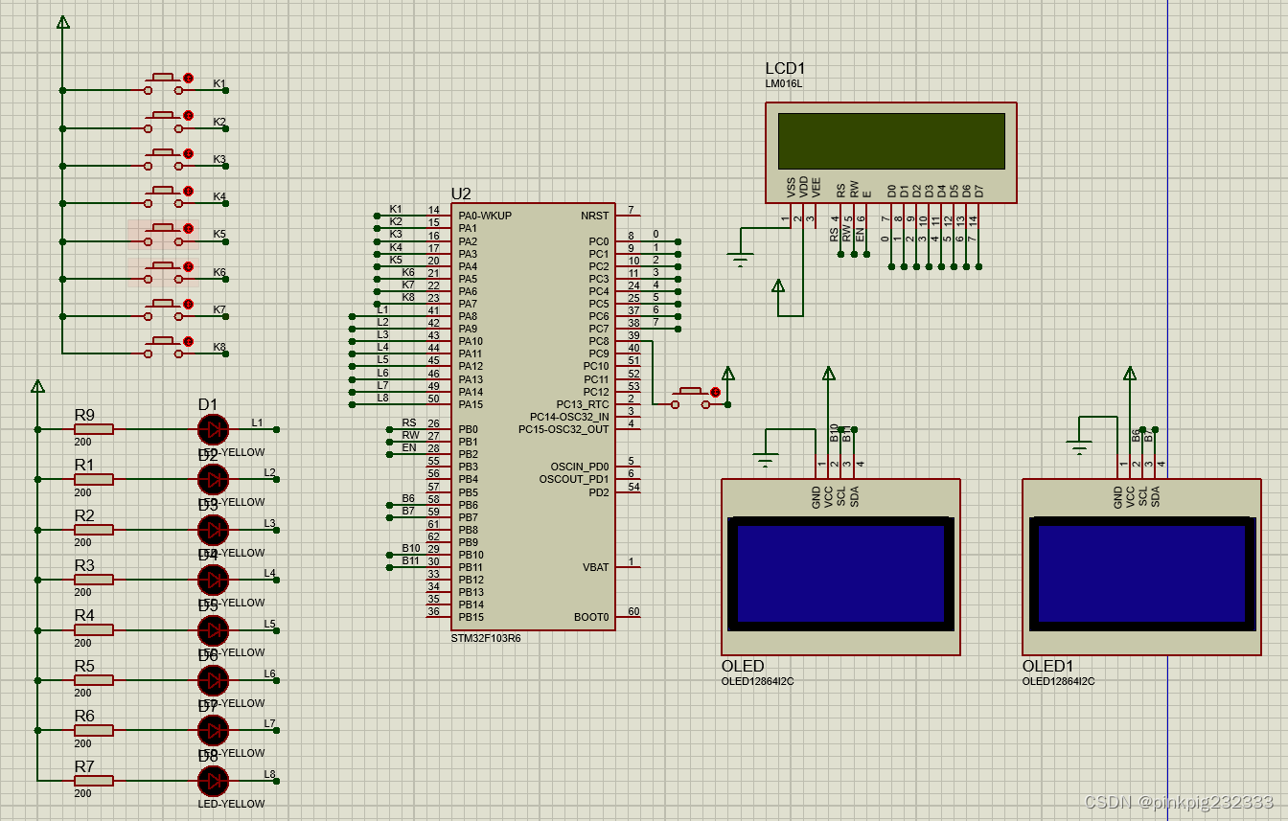
Task: Click the PA0-WKUP pin name
Action: point(485,217)
